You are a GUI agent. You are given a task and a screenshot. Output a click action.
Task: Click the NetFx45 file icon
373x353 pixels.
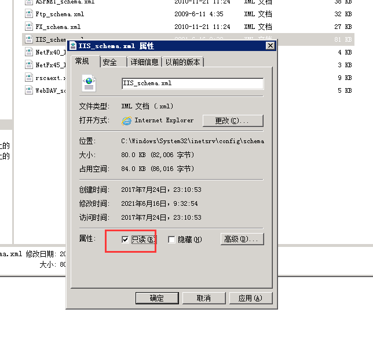[x=29, y=64]
